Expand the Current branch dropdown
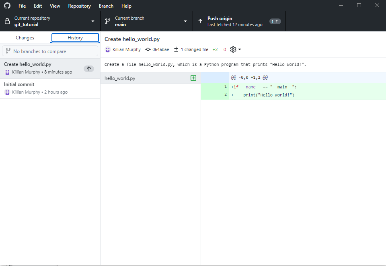The width and height of the screenshot is (386, 266). (146, 21)
